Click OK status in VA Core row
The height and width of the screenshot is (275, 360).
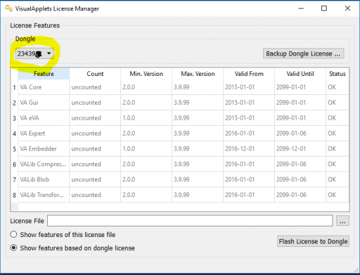pyautogui.click(x=337, y=87)
